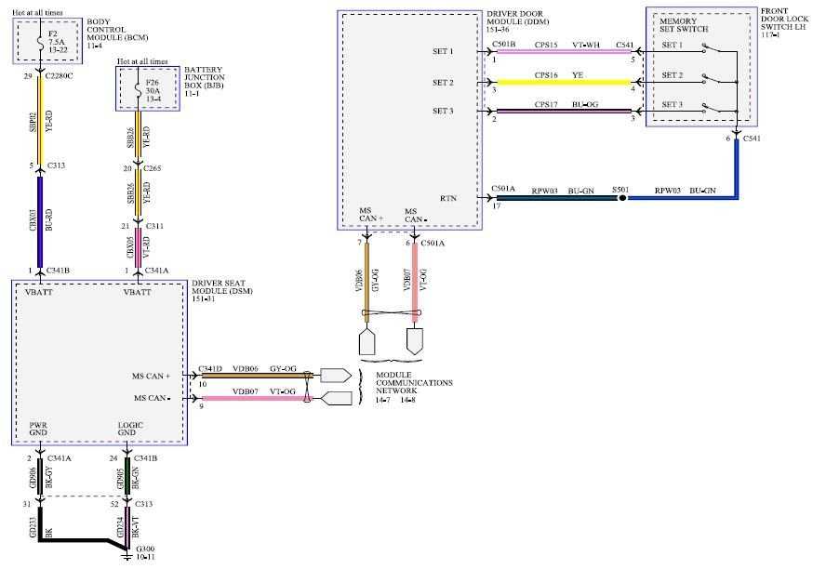Click the MODULE COMMUNICATIONS NETWORK label

(x=414, y=383)
